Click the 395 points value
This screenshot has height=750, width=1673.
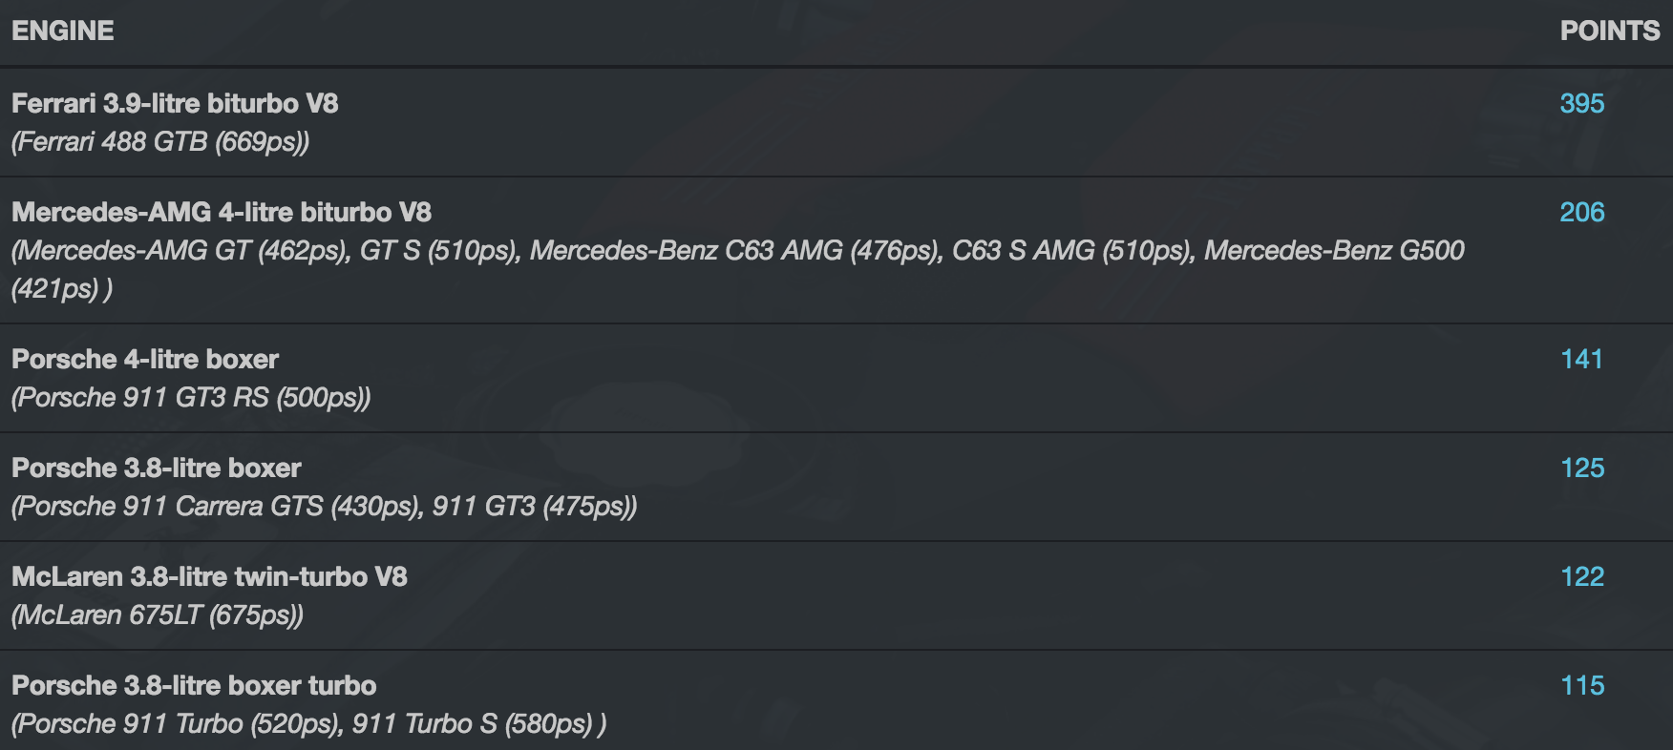tap(1581, 103)
